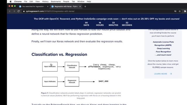This screenshot has width=187, height=105.
Task: Click the 'affordable' label in classification output
Action: pos(94,67)
